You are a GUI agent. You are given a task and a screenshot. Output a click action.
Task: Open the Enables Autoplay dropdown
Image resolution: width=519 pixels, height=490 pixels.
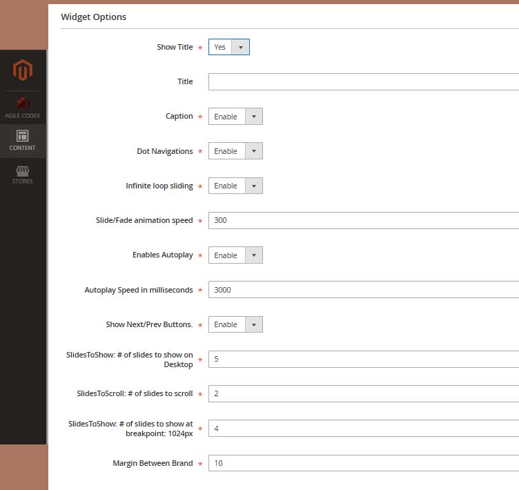(x=235, y=255)
